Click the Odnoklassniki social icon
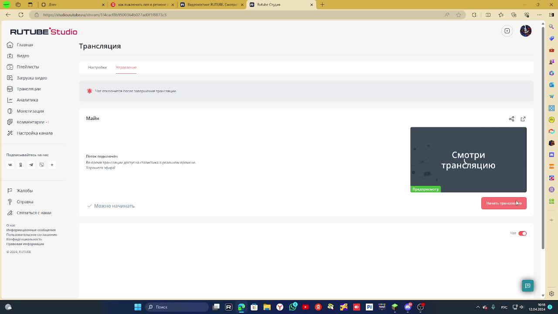Viewport: 558px width, 314px height. [x=20, y=165]
